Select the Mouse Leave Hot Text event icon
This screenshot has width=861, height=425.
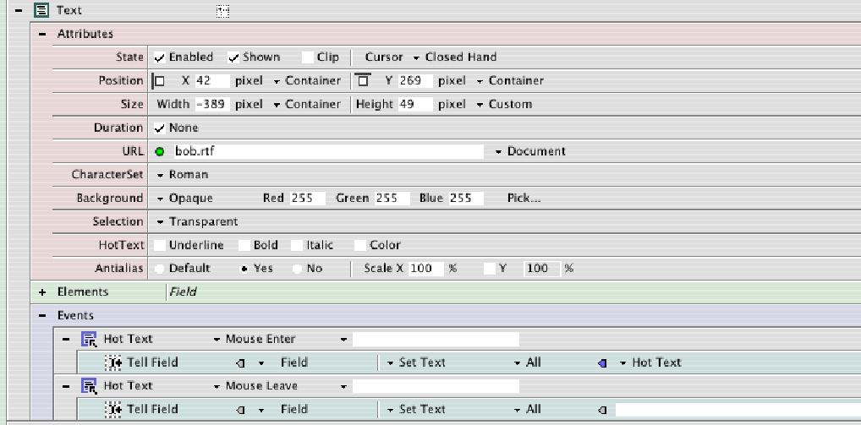coord(89,386)
